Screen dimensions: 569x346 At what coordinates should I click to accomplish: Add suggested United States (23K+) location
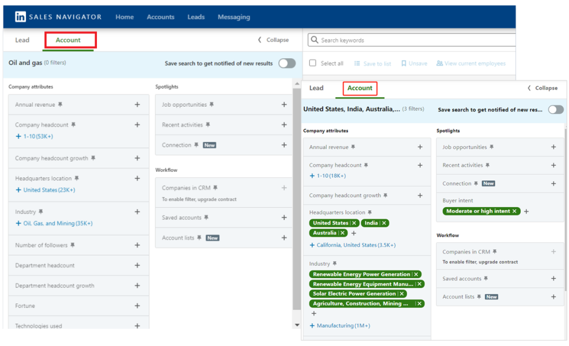point(45,190)
